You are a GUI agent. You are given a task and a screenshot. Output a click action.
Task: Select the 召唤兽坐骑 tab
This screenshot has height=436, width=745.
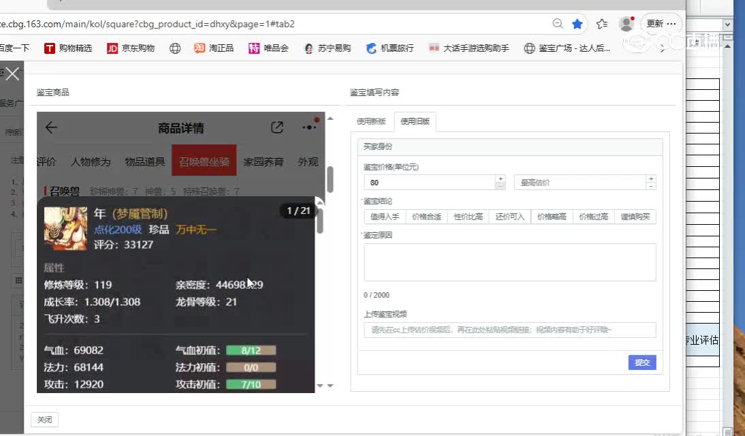pyautogui.click(x=204, y=161)
